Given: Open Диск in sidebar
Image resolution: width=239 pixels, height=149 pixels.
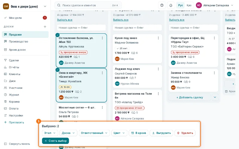Looking at the screenshot, I should [x=25, y=81].
